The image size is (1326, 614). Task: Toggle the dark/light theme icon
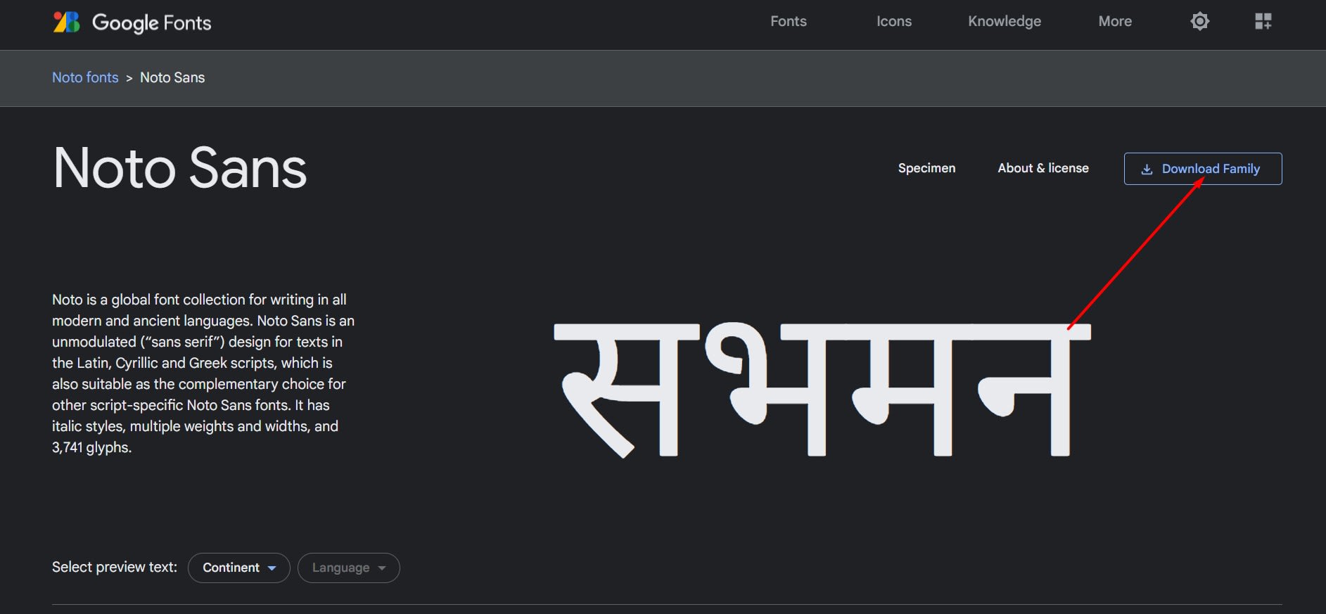1200,21
